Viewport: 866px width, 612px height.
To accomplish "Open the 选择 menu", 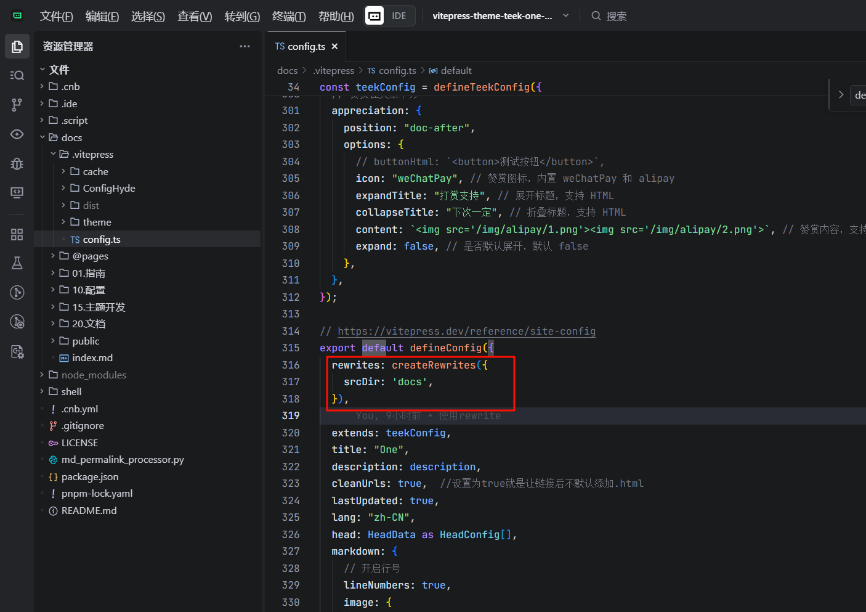I will tap(148, 16).
